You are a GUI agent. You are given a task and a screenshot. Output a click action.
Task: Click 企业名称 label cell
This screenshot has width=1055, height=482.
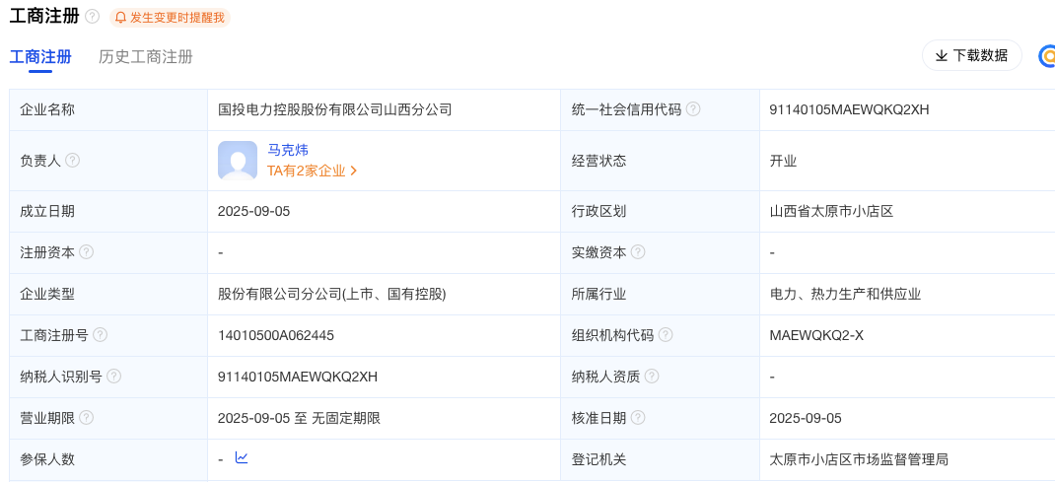[x=108, y=109]
